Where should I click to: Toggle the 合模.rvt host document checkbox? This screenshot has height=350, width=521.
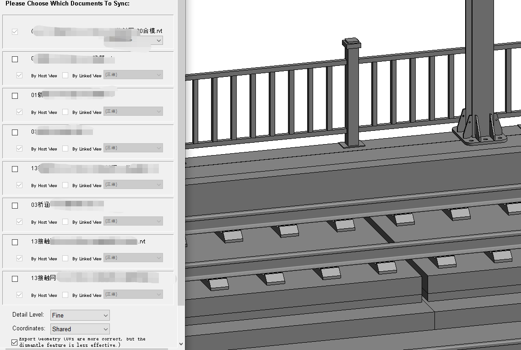(x=15, y=32)
